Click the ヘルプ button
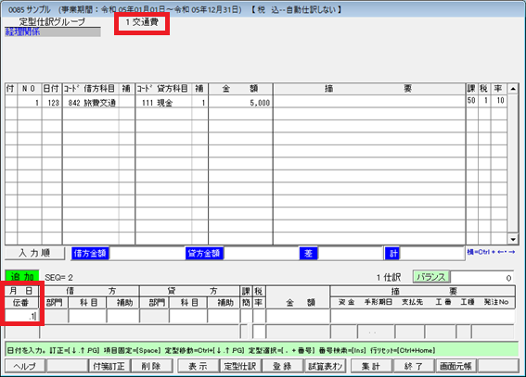The image size is (526, 377). [x=25, y=366]
